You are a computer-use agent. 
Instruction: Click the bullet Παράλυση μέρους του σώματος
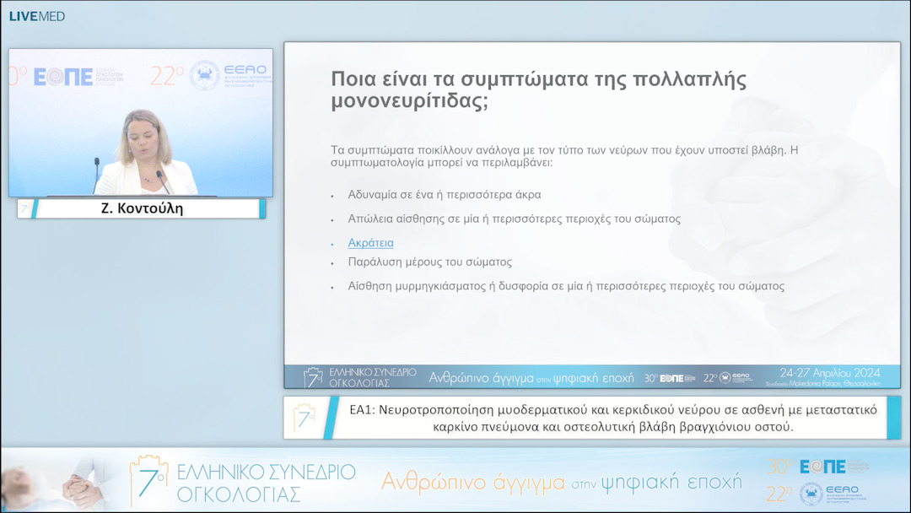pos(429,262)
